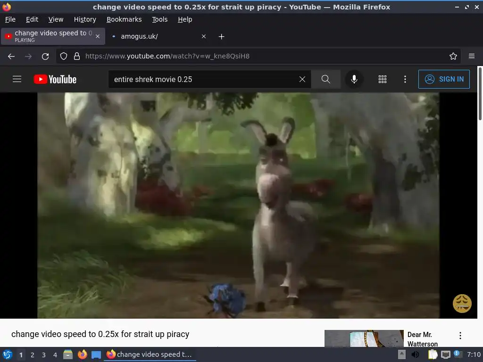The width and height of the screenshot is (483, 362).
Task: Open the View menu
Action: (x=56, y=19)
